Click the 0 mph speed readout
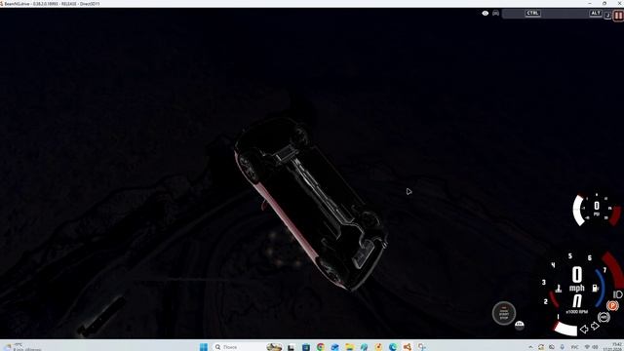 [576, 280]
